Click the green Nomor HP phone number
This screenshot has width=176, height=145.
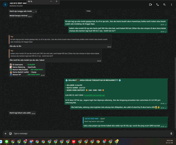(x=34, y=74)
